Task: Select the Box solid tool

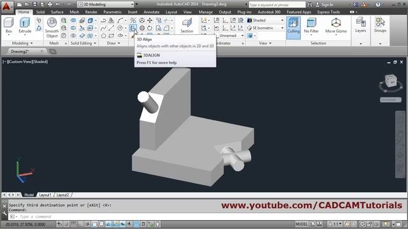Action: click(x=8, y=26)
